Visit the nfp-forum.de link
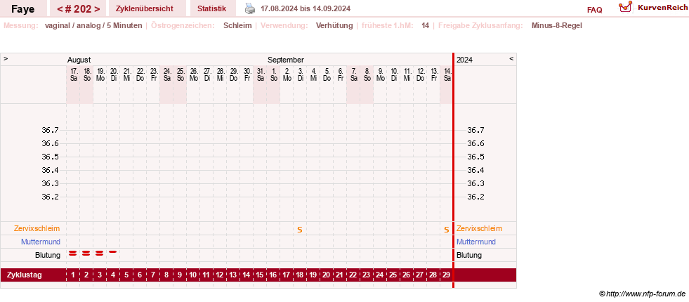Viewport: 689px width, 302px height. pyautogui.click(x=643, y=294)
